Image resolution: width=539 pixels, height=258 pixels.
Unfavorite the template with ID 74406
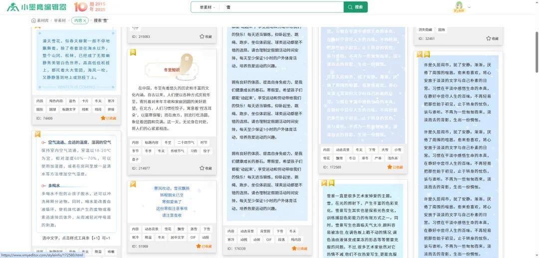click(108, 118)
